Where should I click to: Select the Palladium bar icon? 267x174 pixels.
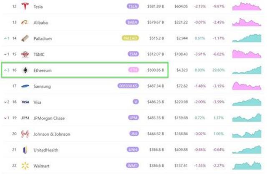tap(25, 38)
